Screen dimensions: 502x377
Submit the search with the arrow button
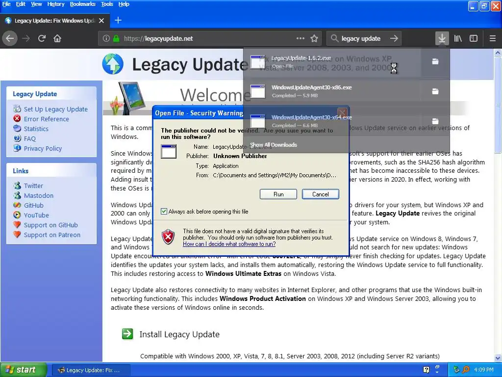click(394, 38)
